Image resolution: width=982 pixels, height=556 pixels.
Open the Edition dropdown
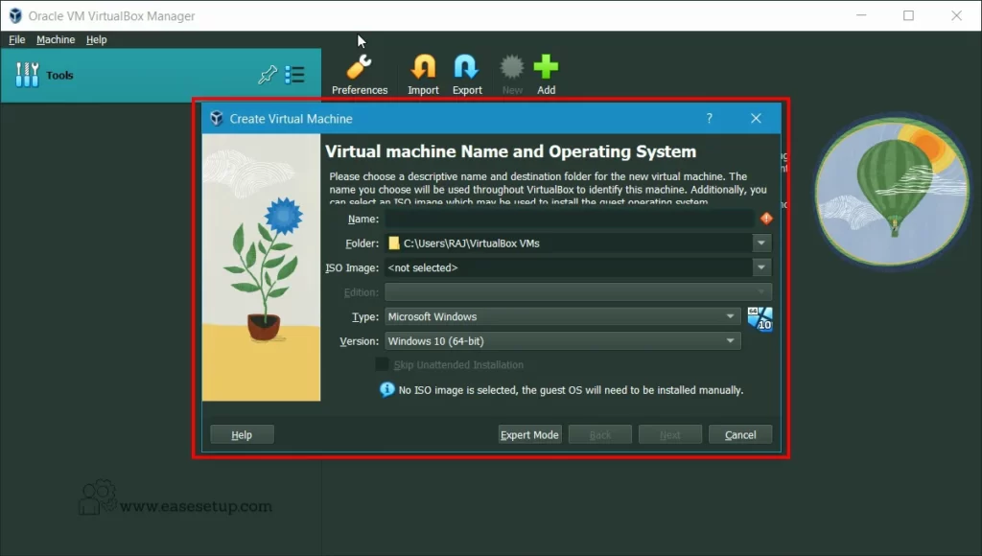(578, 291)
